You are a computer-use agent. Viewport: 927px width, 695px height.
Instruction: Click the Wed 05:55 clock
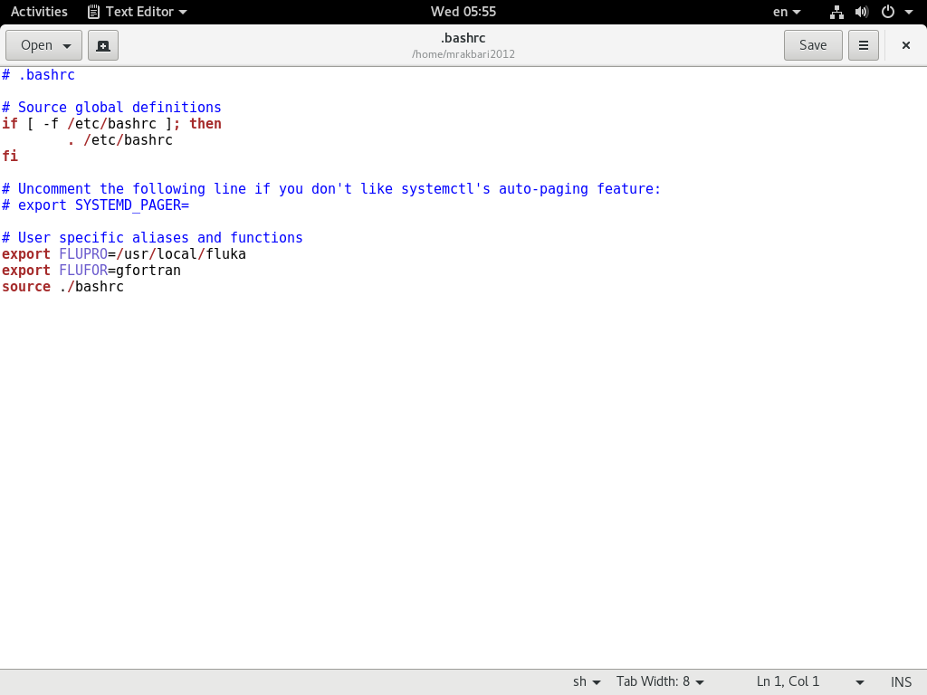463,12
